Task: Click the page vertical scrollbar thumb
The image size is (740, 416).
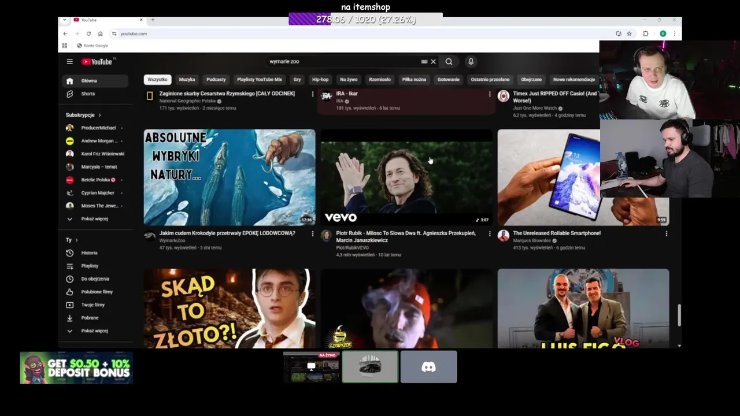Action: pyautogui.click(x=679, y=315)
